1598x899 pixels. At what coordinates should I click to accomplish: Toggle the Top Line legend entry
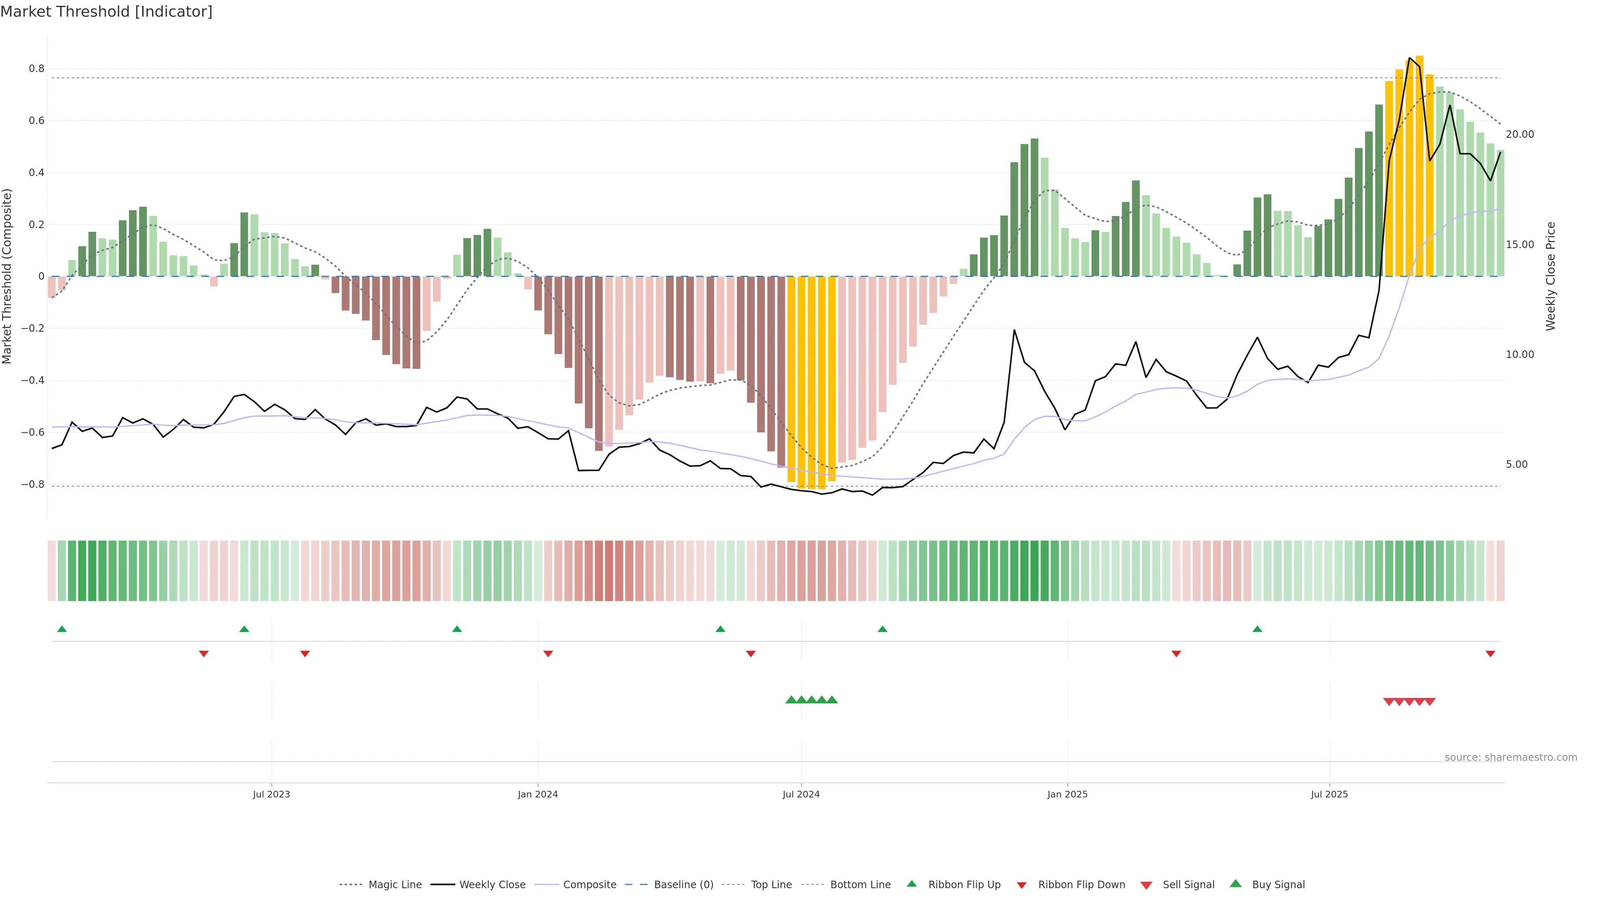771,885
